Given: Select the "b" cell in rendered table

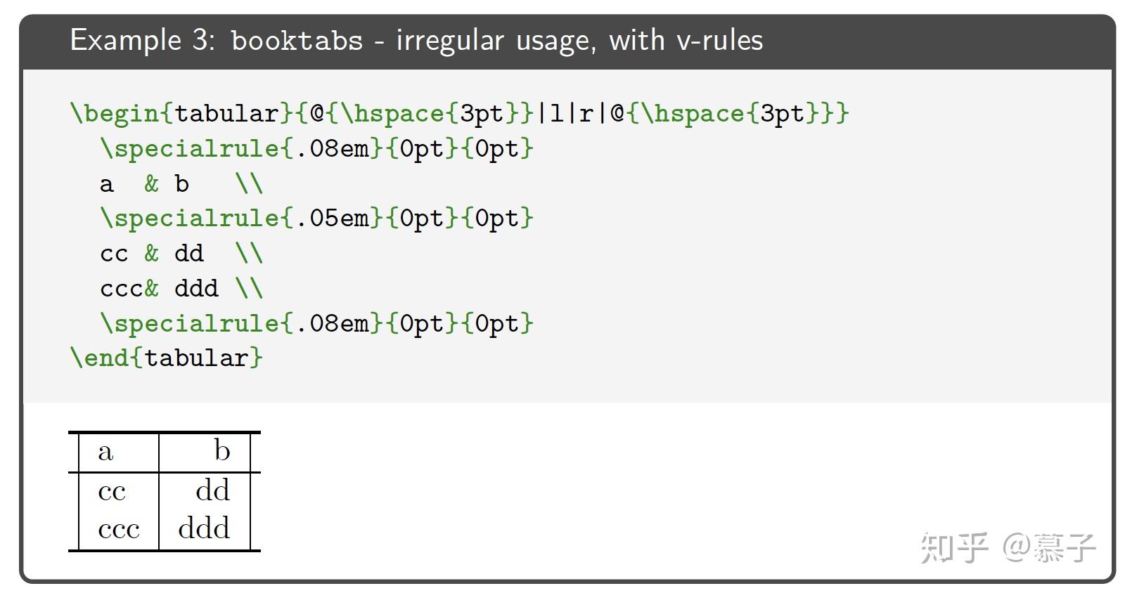Looking at the screenshot, I should [222, 451].
